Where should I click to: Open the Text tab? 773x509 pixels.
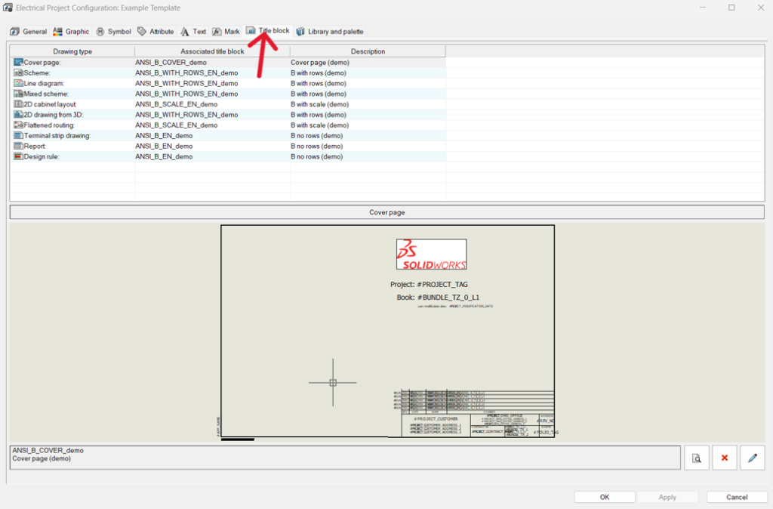coord(193,32)
